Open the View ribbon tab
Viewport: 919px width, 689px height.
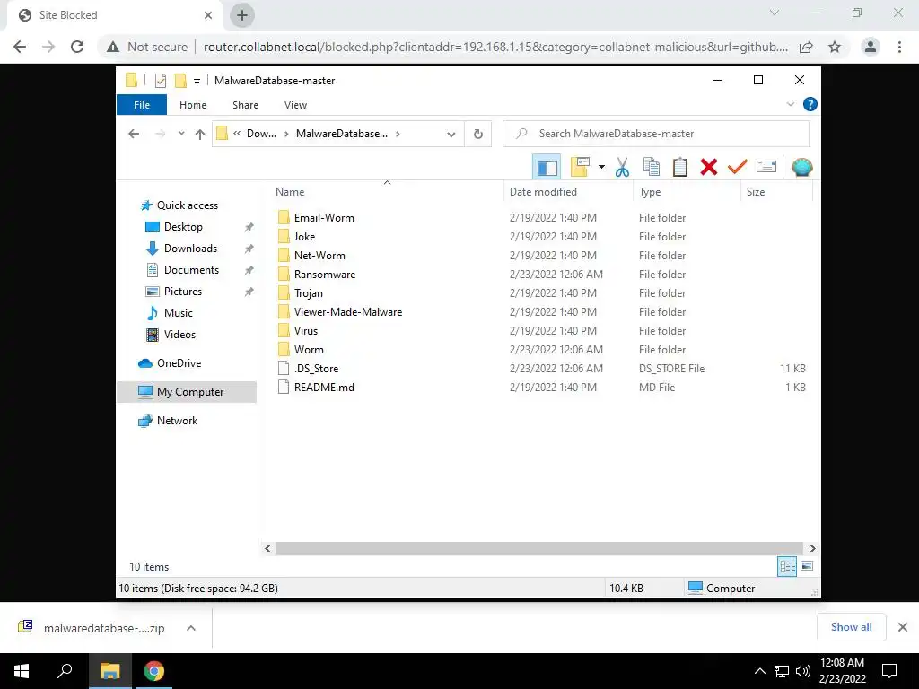click(x=295, y=105)
